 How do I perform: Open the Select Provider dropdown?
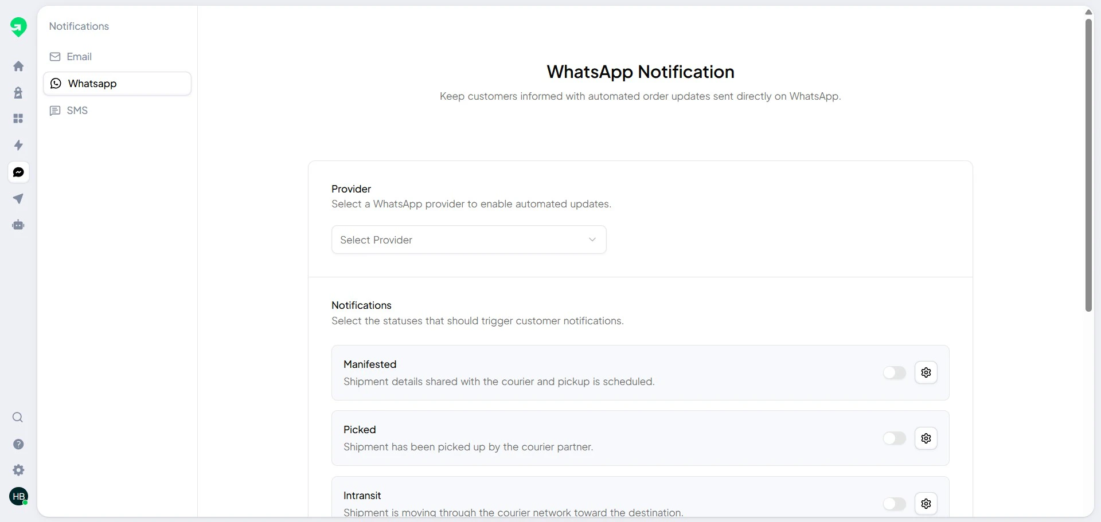click(468, 240)
